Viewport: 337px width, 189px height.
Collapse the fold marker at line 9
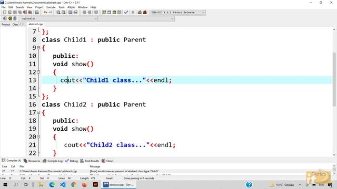click(x=38, y=48)
